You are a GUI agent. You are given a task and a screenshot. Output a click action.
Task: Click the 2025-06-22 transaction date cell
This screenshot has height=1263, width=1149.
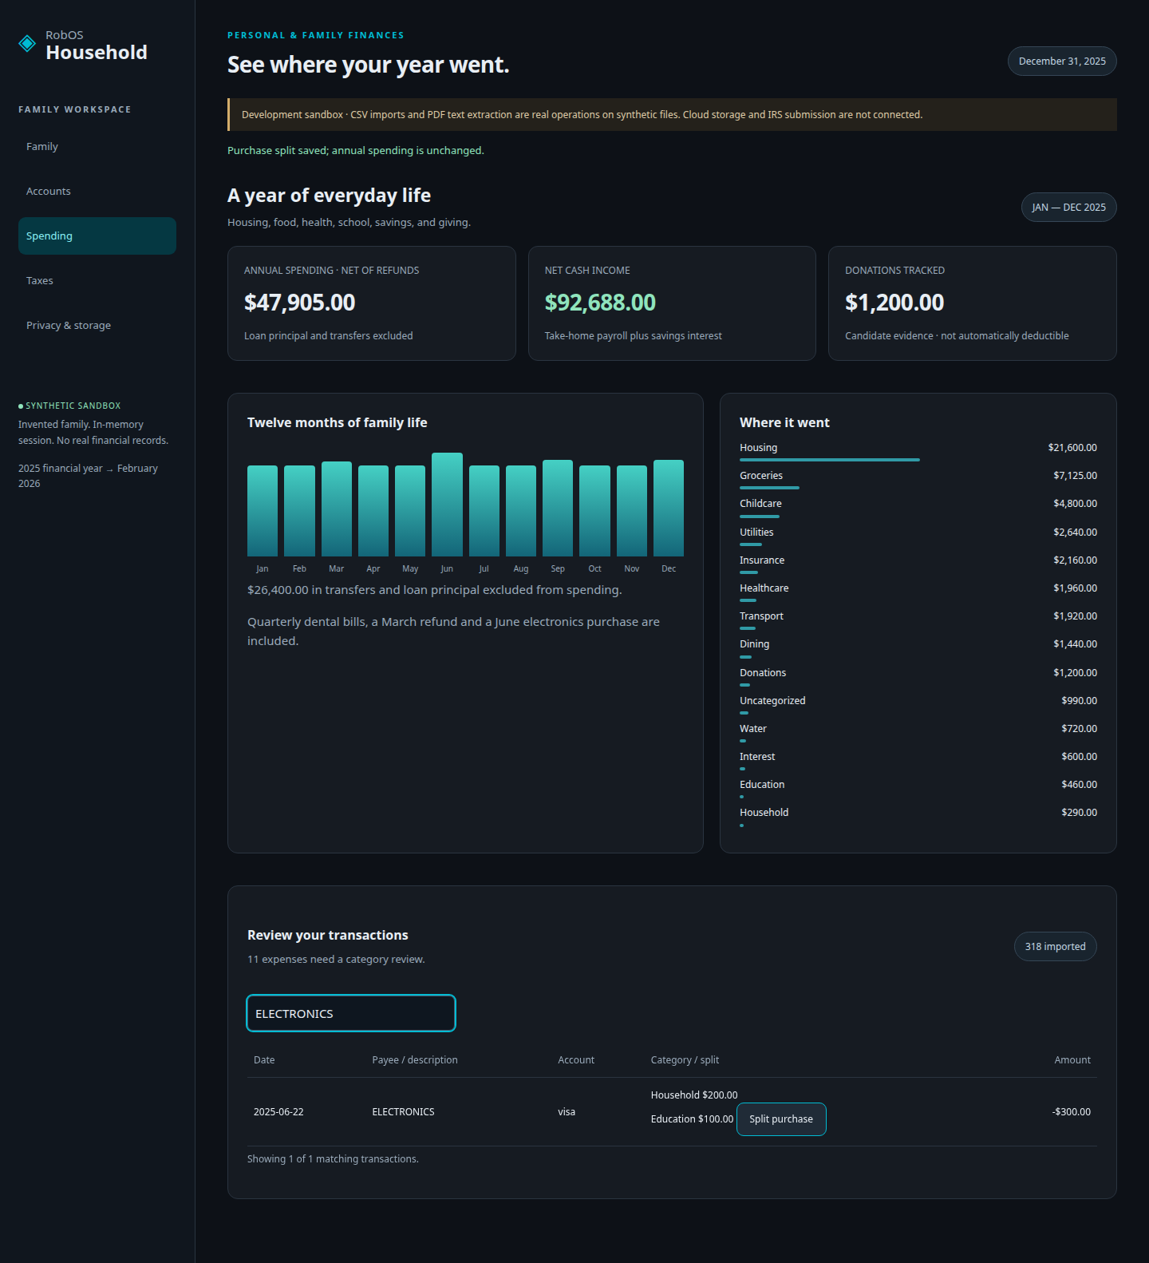point(278,1112)
